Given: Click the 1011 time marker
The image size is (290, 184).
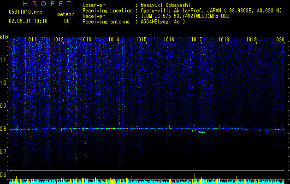Looking at the screenshot, I should (31, 40).
